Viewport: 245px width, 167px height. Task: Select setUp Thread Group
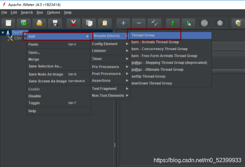(171, 76)
